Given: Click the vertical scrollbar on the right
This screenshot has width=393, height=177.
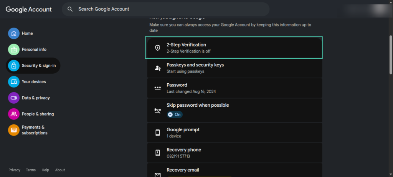Looking at the screenshot, I should pos(391,54).
